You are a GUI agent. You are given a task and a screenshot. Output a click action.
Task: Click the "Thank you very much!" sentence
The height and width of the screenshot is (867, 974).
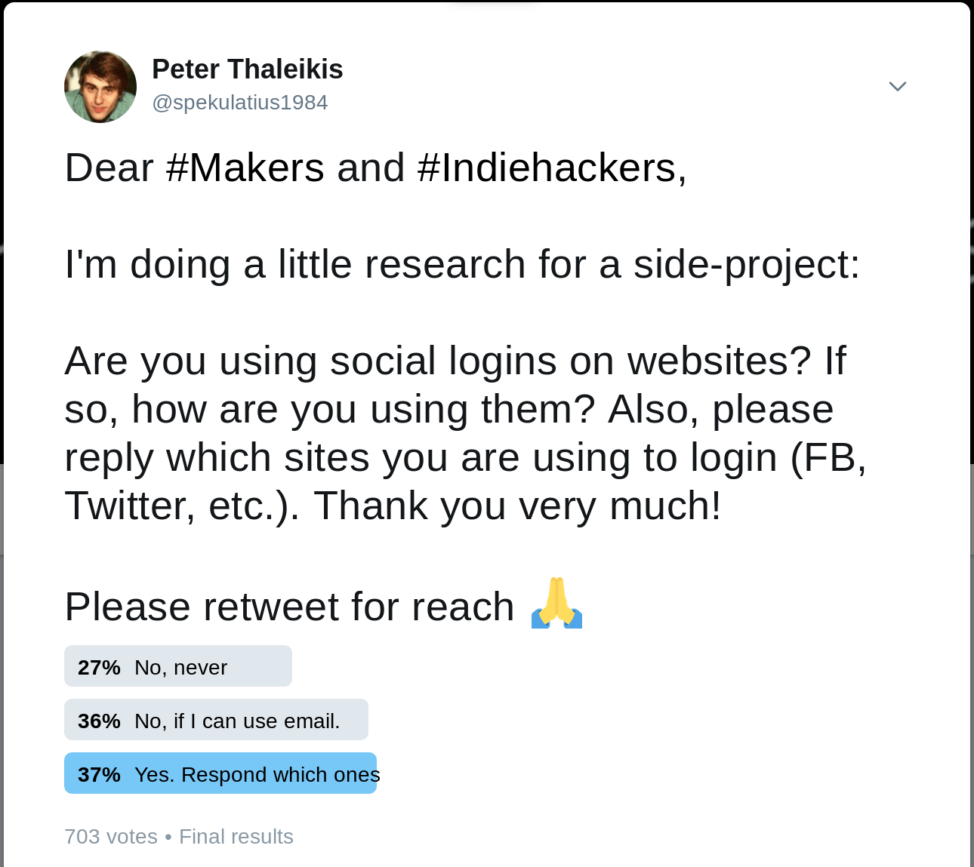point(517,506)
